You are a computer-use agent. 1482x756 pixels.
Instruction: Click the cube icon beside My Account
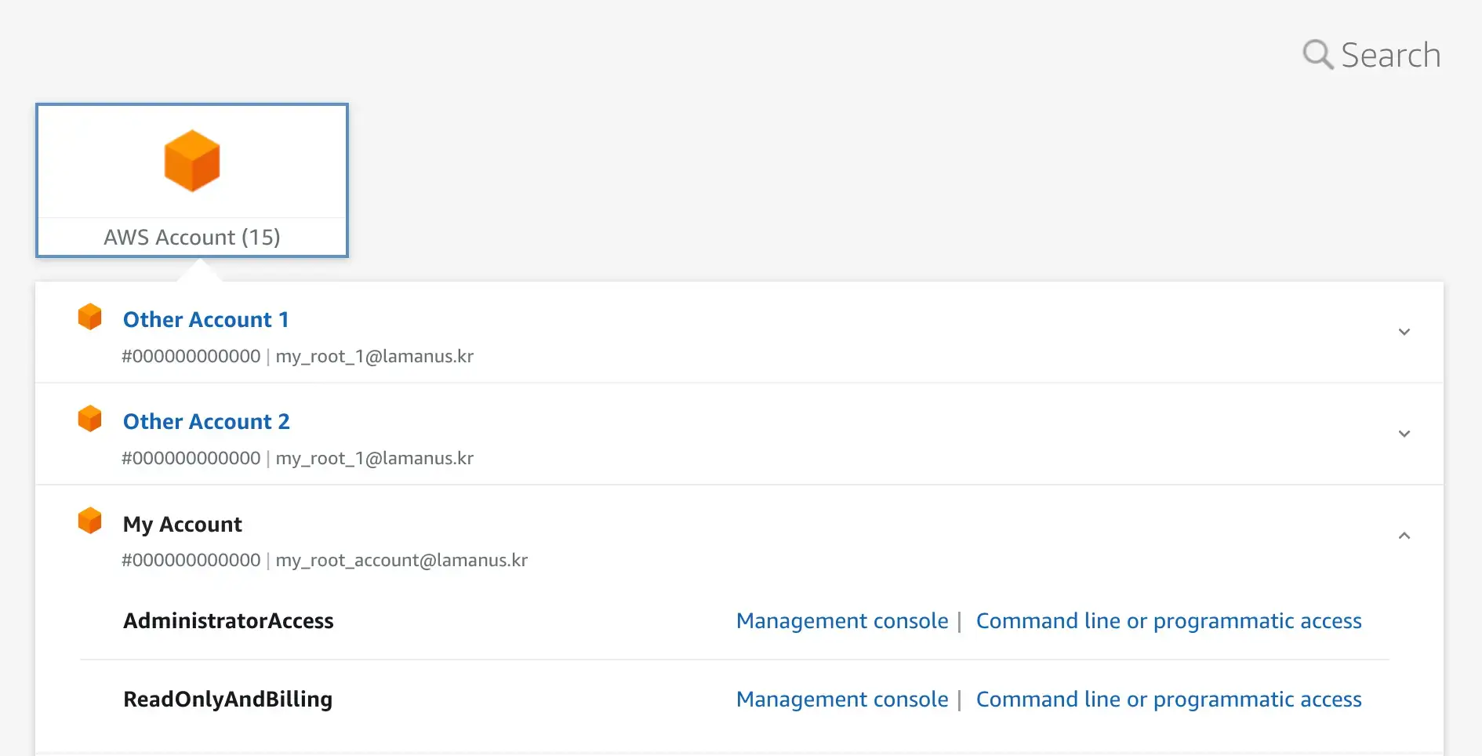point(90,521)
